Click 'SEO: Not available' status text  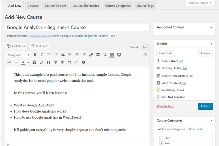[173, 97]
